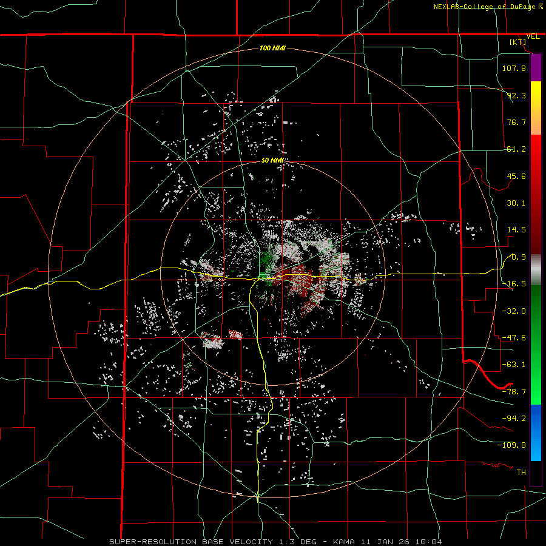This screenshot has width=546, height=546.
Task: Click the 10:04 timestamp
Action: [429, 542]
